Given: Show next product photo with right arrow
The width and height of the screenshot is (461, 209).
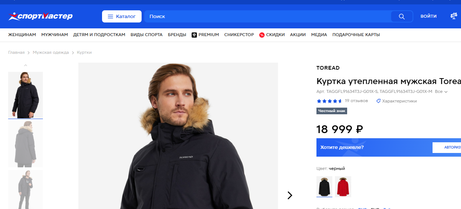Looking at the screenshot, I should pos(290,195).
